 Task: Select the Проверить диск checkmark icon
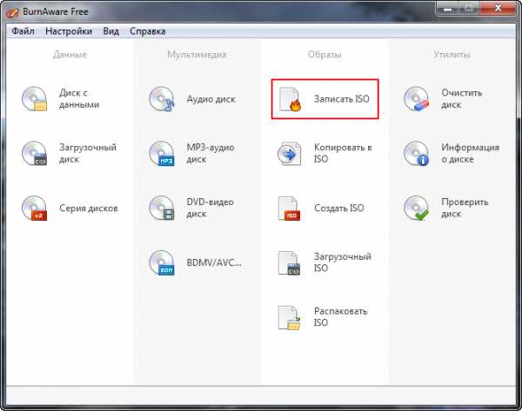click(x=416, y=209)
